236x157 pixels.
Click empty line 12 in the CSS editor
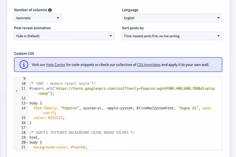point(125,98)
